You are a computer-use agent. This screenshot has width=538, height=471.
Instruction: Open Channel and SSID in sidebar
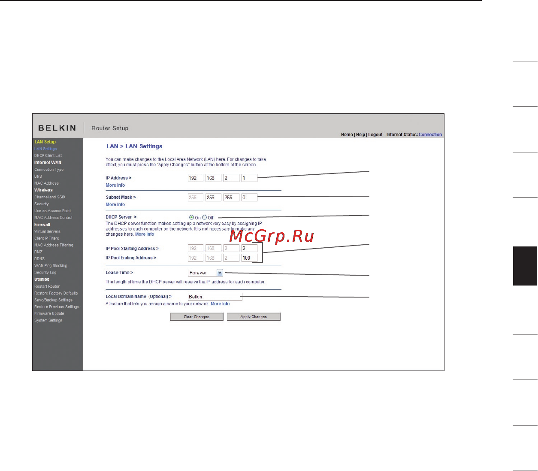50,197
